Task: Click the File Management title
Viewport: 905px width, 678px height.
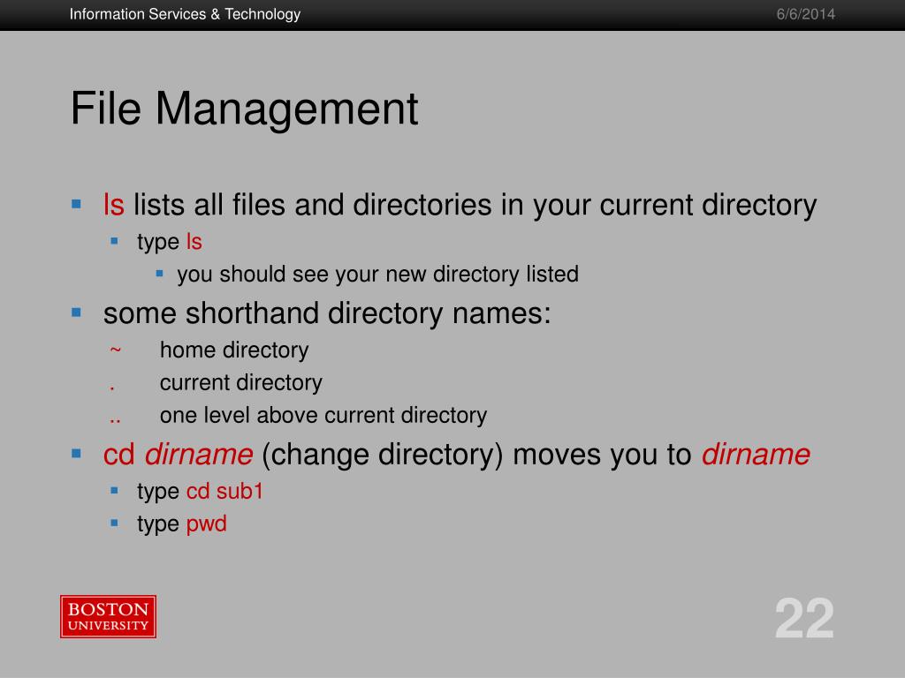Action: [x=244, y=109]
